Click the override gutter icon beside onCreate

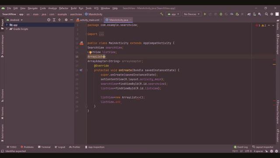[x=81, y=70]
